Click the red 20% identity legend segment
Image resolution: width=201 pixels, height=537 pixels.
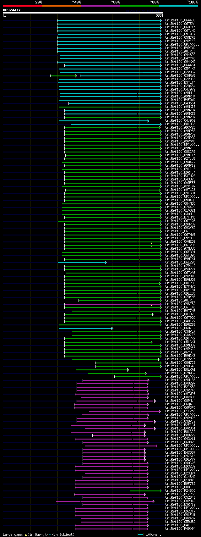point(23,6)
